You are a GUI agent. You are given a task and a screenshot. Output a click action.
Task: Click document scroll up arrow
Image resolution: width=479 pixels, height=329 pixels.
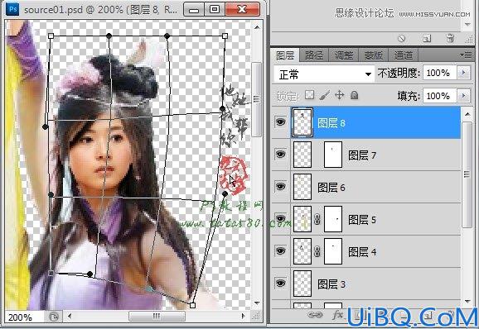click(257, 27)
